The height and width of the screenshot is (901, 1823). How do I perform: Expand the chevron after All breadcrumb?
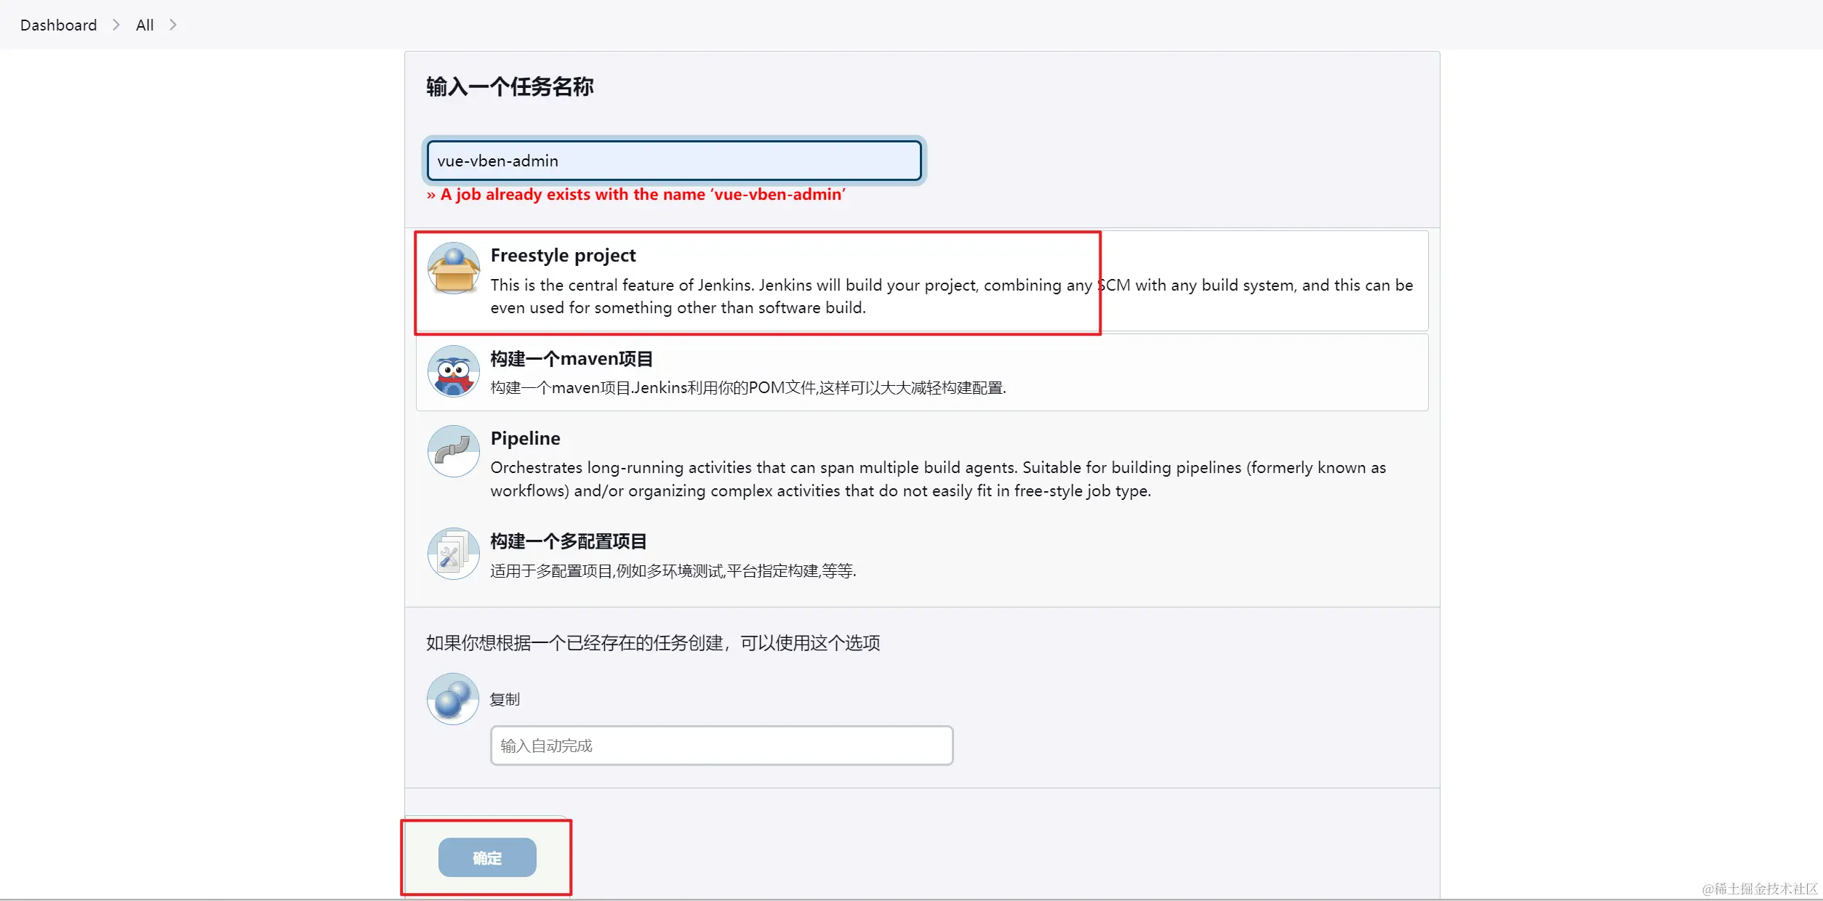tap(173, 25)
